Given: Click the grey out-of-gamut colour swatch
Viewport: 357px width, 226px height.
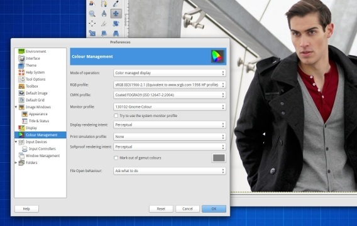Looking at the screenshot, I should tap(219, 158).
